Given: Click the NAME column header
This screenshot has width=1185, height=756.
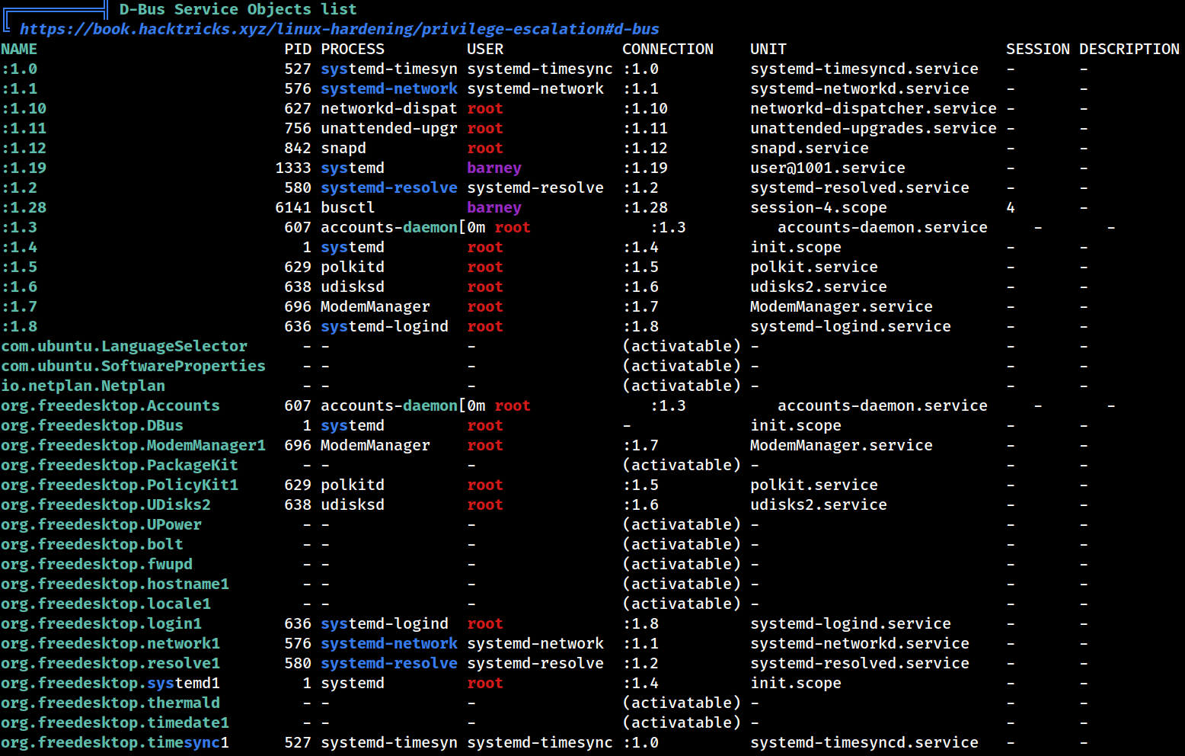Looking at the screenshot, I should 19,49.
